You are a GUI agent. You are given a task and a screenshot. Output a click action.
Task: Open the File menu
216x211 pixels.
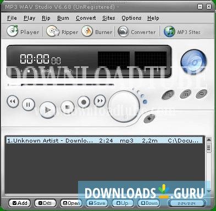(12, 18)
